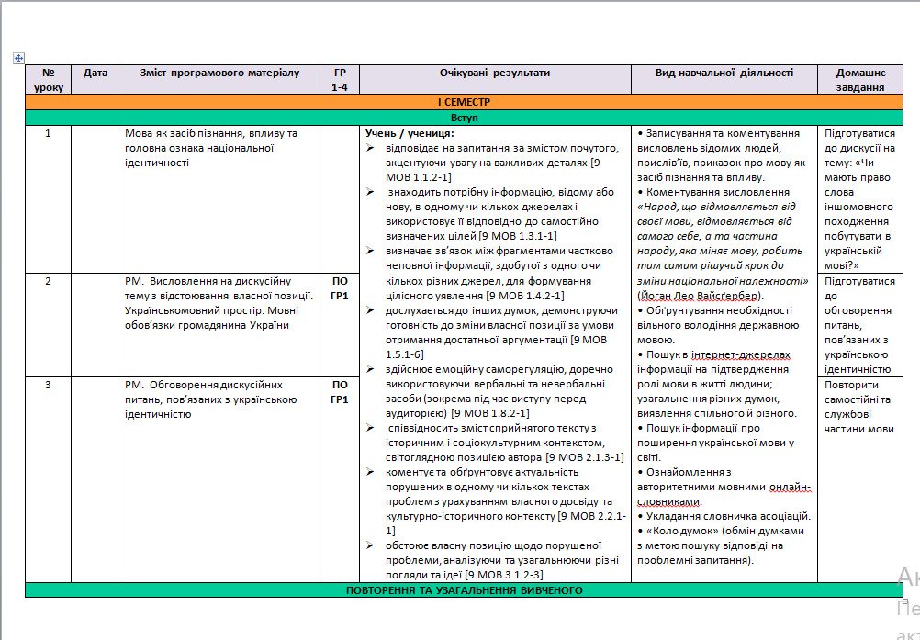Select the code '[9 МОВ 2.1.3-1]'
The width and height of the screenshot is (920, 640).
click(584, 457)
